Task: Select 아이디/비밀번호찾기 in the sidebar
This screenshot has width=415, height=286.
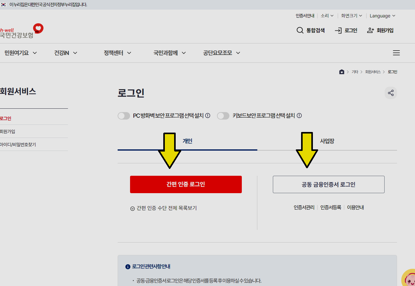Action: [x=17, y=144]
